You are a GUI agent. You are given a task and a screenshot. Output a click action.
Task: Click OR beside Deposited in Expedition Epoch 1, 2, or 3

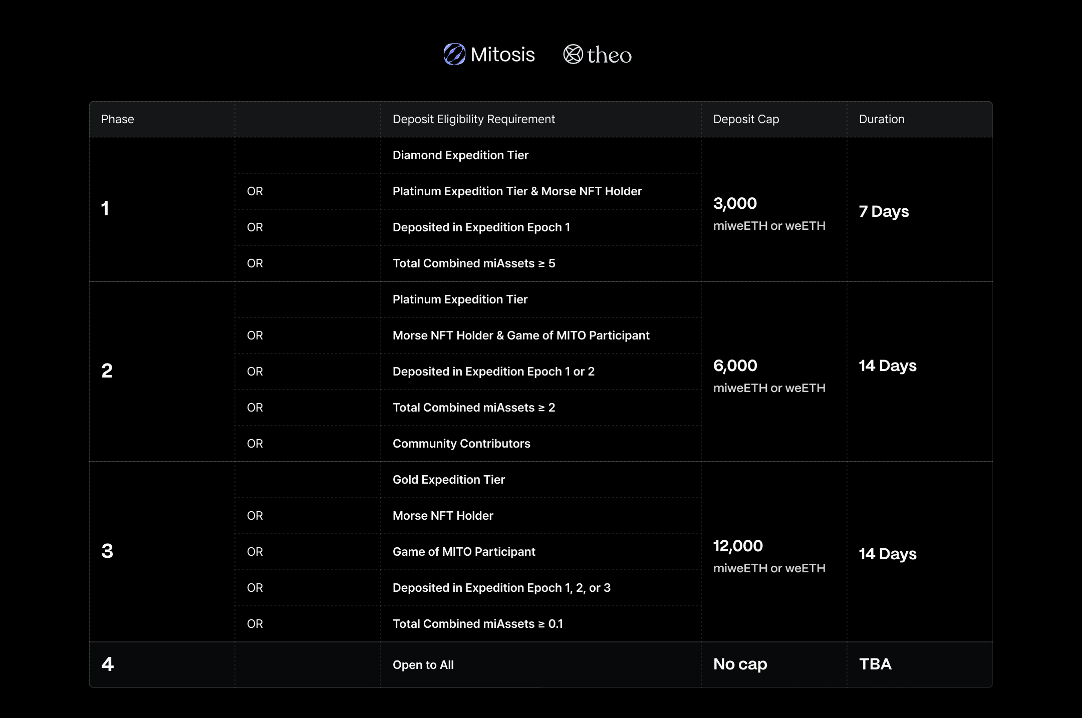pos(255,588)
